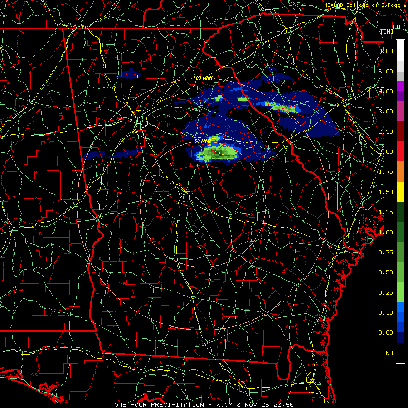The width and height of the screenshot is (408, 408).
Task: Click the 0.10 legend value
Action: pos(386,312)
